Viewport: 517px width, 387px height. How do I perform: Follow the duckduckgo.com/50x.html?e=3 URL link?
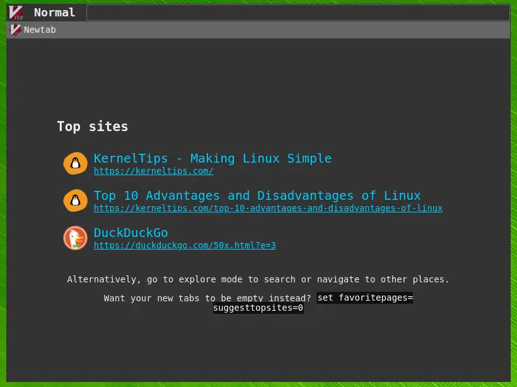[185, 246]
